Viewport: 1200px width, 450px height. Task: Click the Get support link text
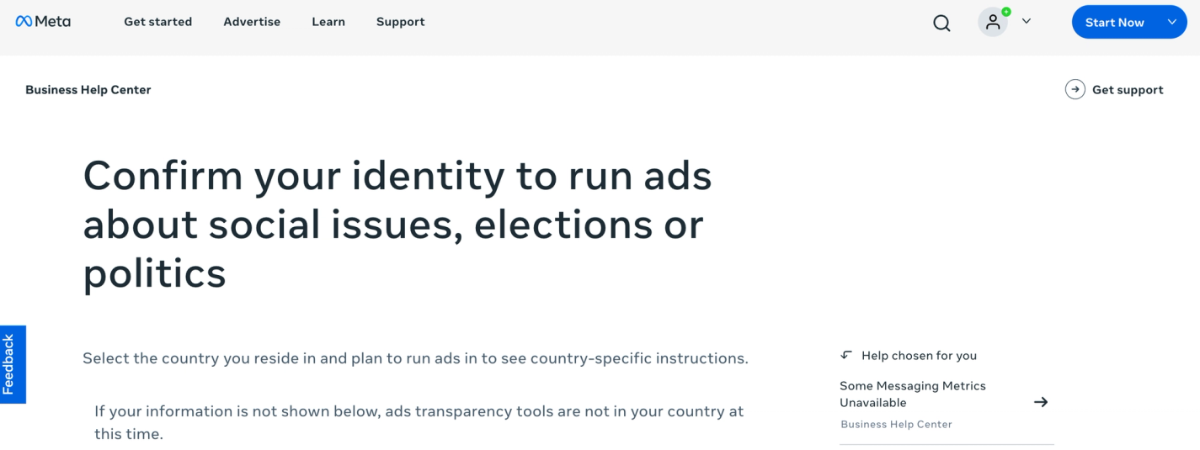click(1128, 90)
